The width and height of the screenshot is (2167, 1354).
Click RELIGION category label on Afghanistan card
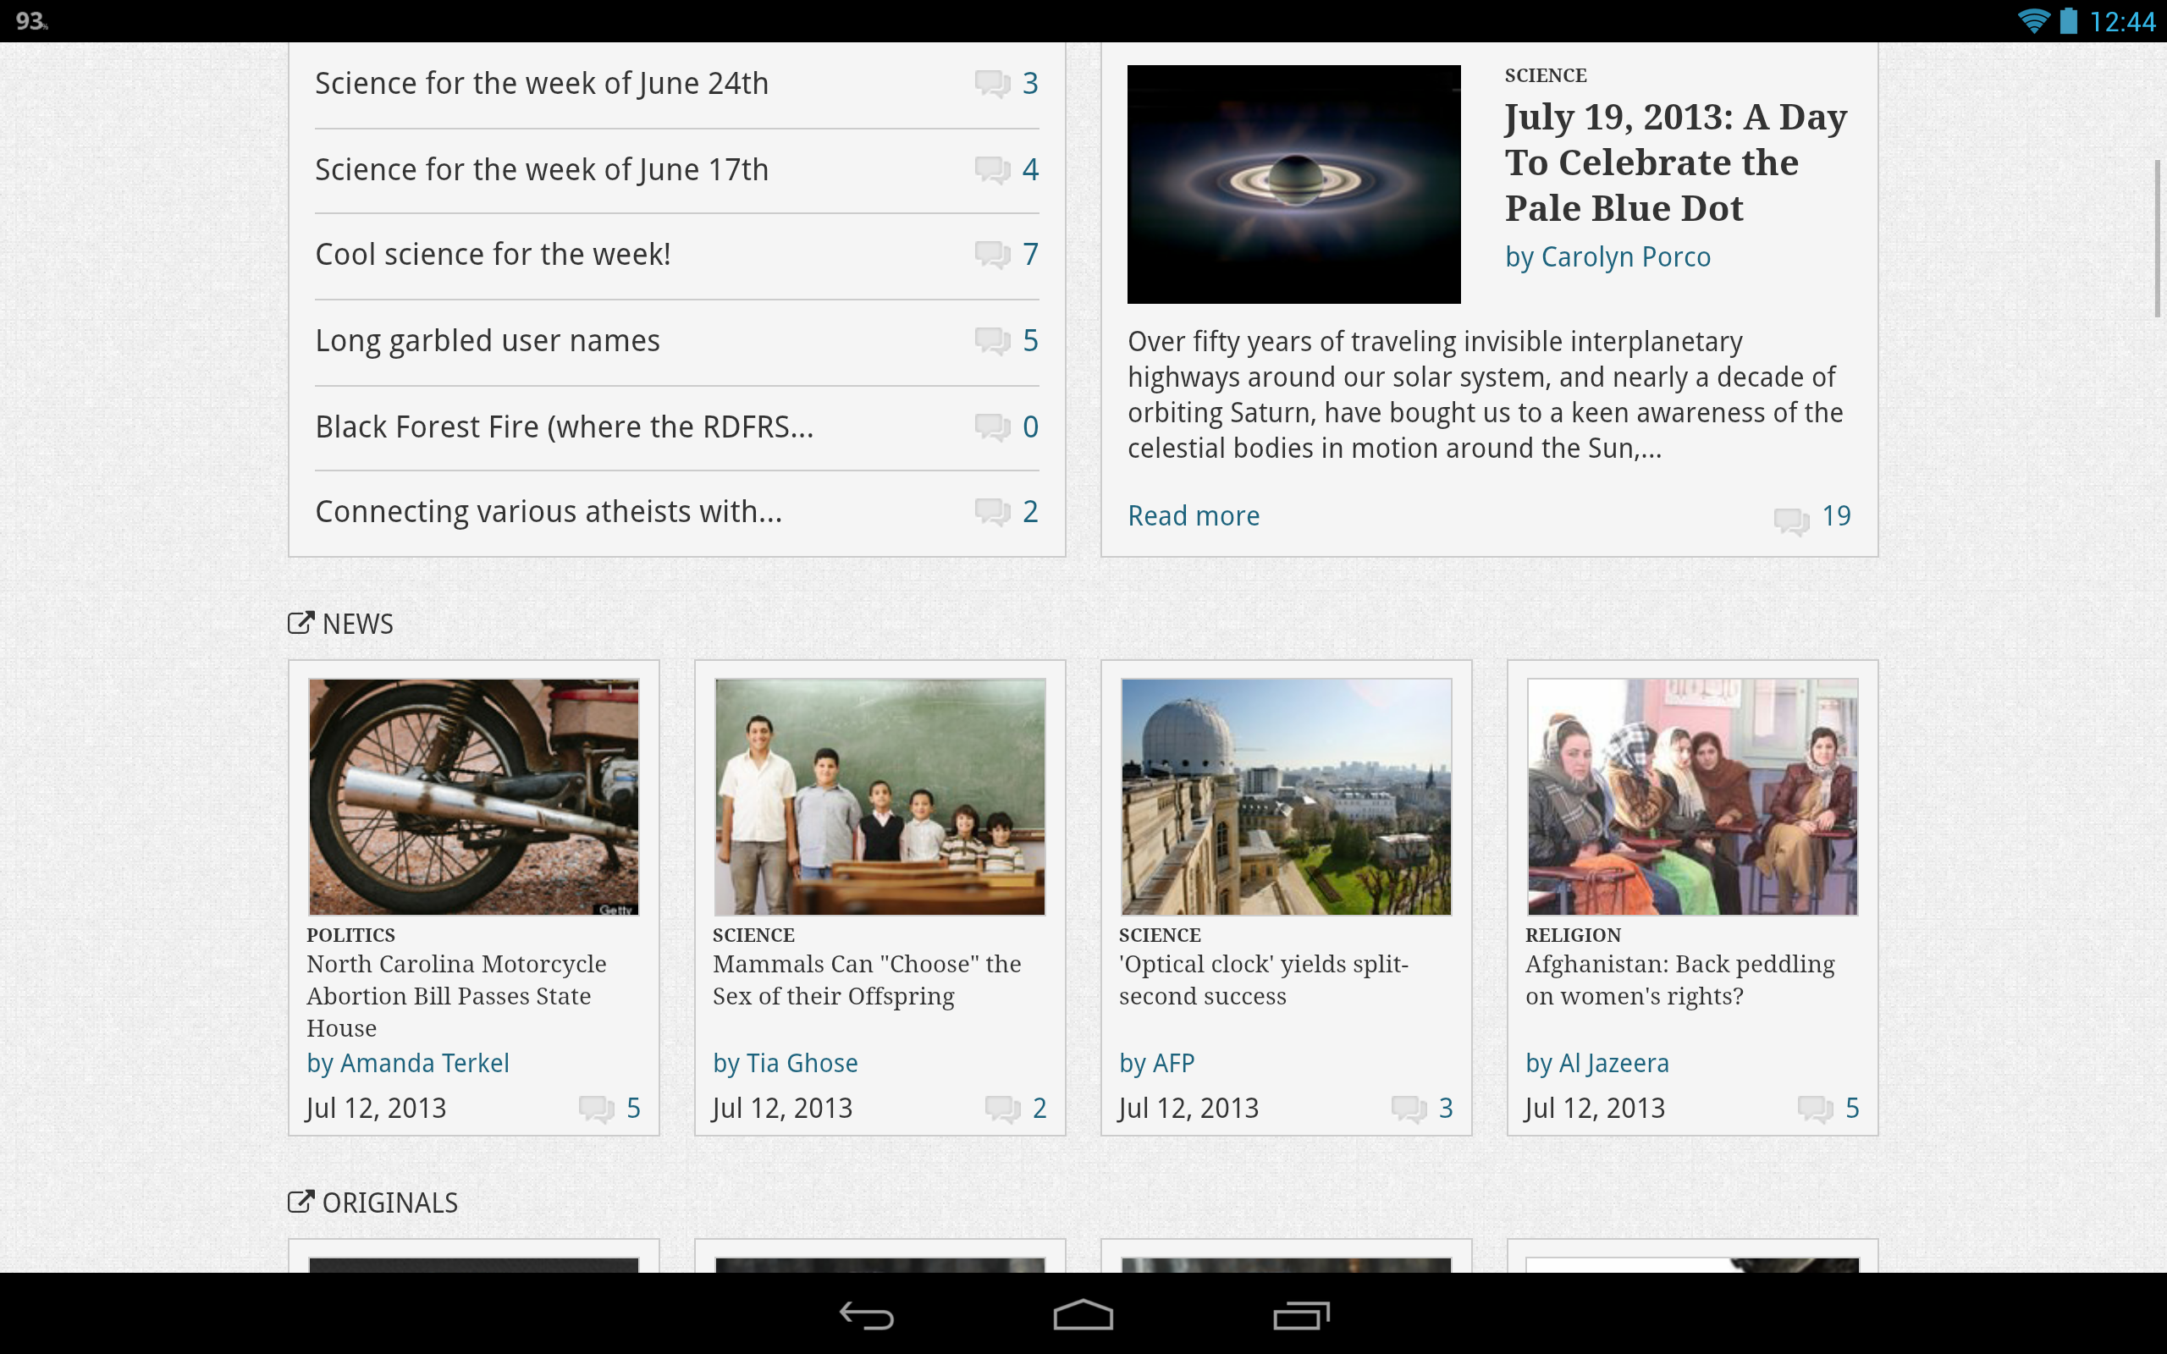click(x=1573, y=935)
